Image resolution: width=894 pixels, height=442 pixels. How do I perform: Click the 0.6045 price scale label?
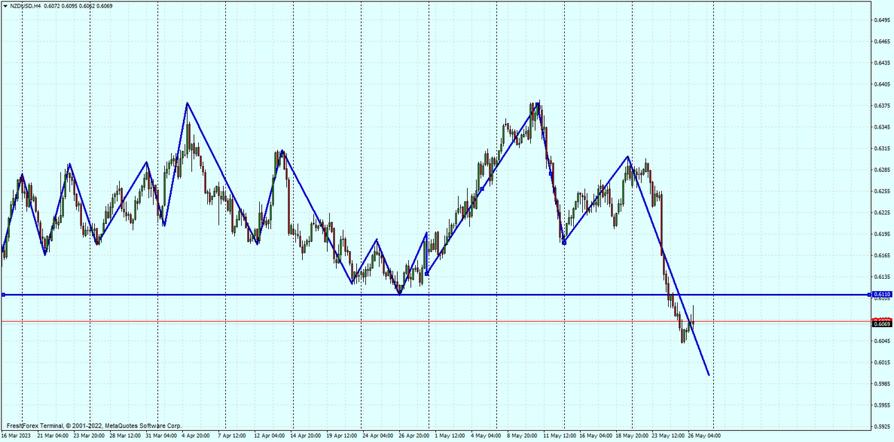coord(882,341)
